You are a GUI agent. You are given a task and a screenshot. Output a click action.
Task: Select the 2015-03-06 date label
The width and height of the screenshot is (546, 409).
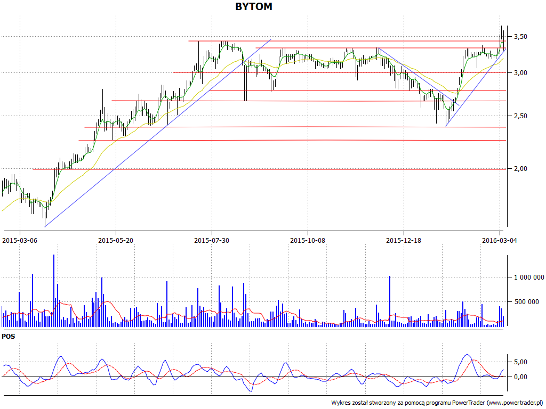pos(20,240)
